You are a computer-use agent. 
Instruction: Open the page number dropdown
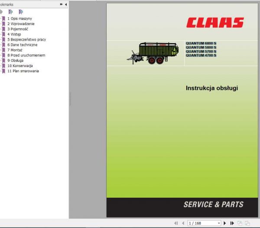(x=219, y=223)
